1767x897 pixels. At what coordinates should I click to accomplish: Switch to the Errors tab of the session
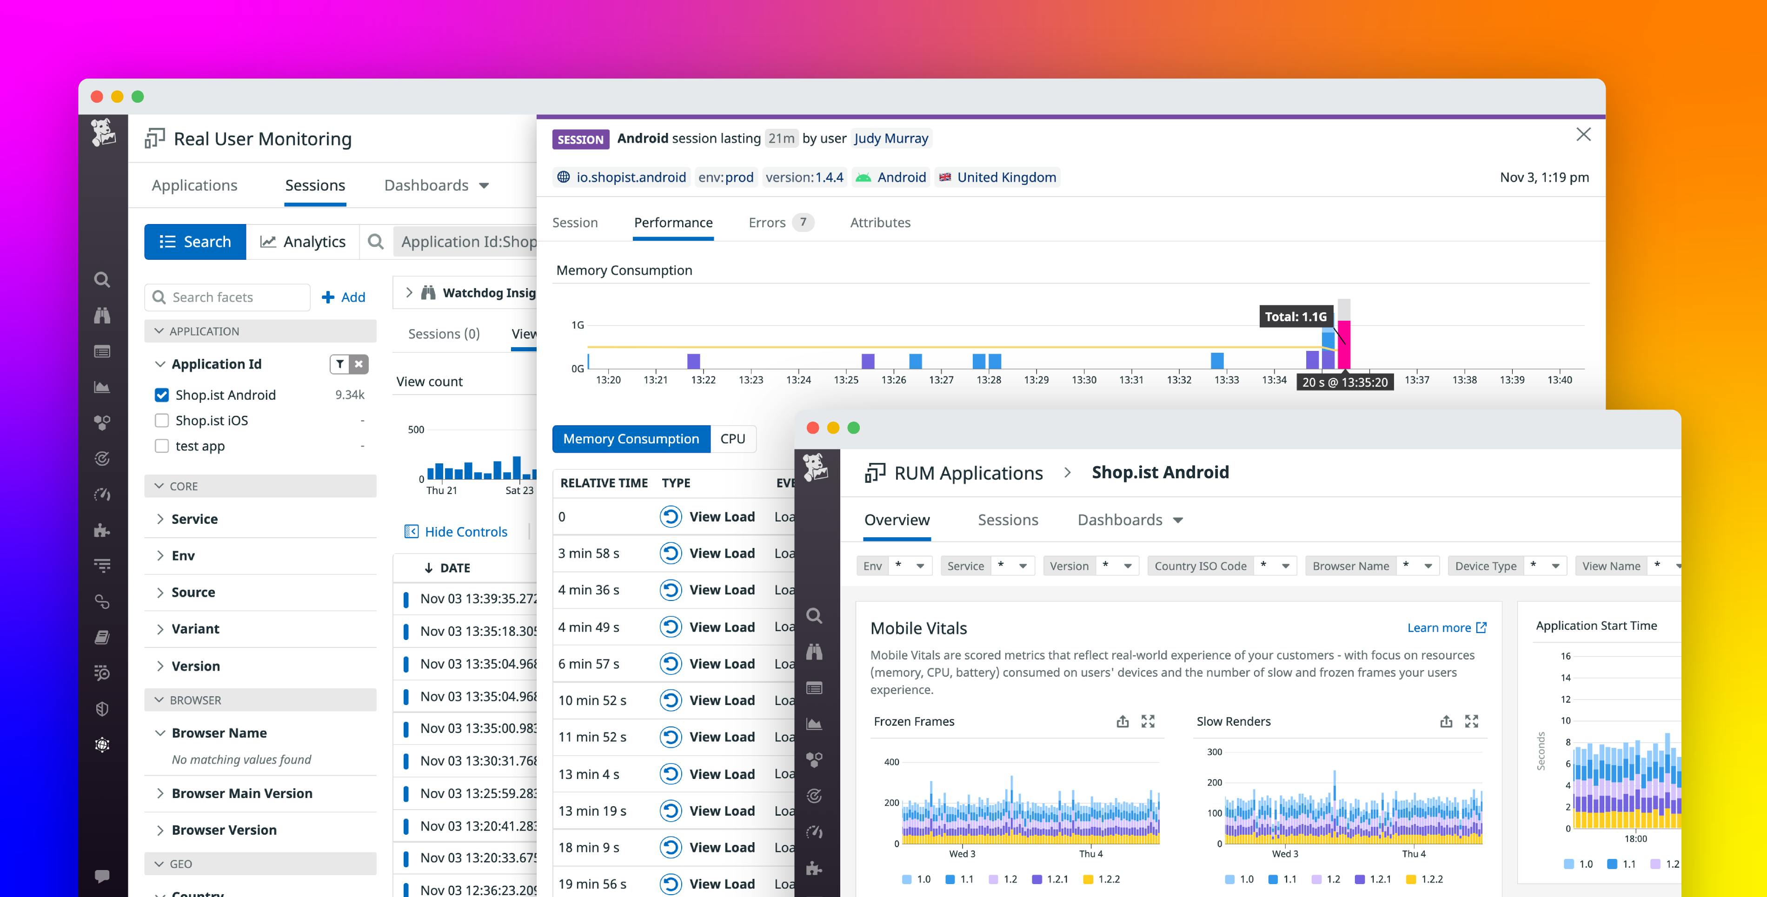point(767,222)
